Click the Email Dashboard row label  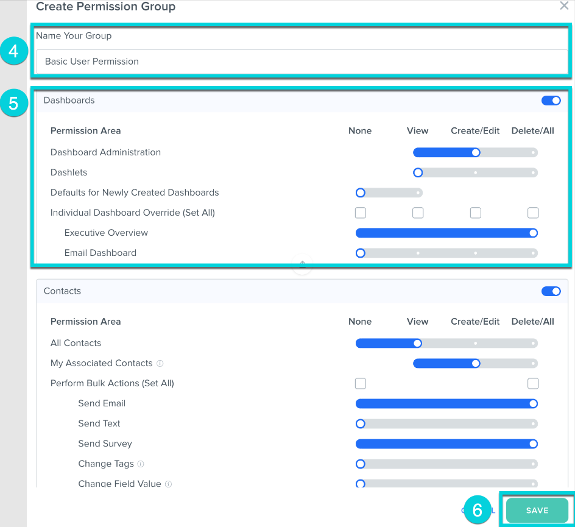pos(100,253)
